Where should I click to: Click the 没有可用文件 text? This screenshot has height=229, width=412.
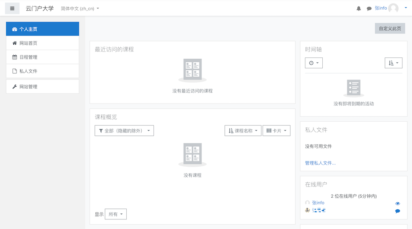[319, 146]
